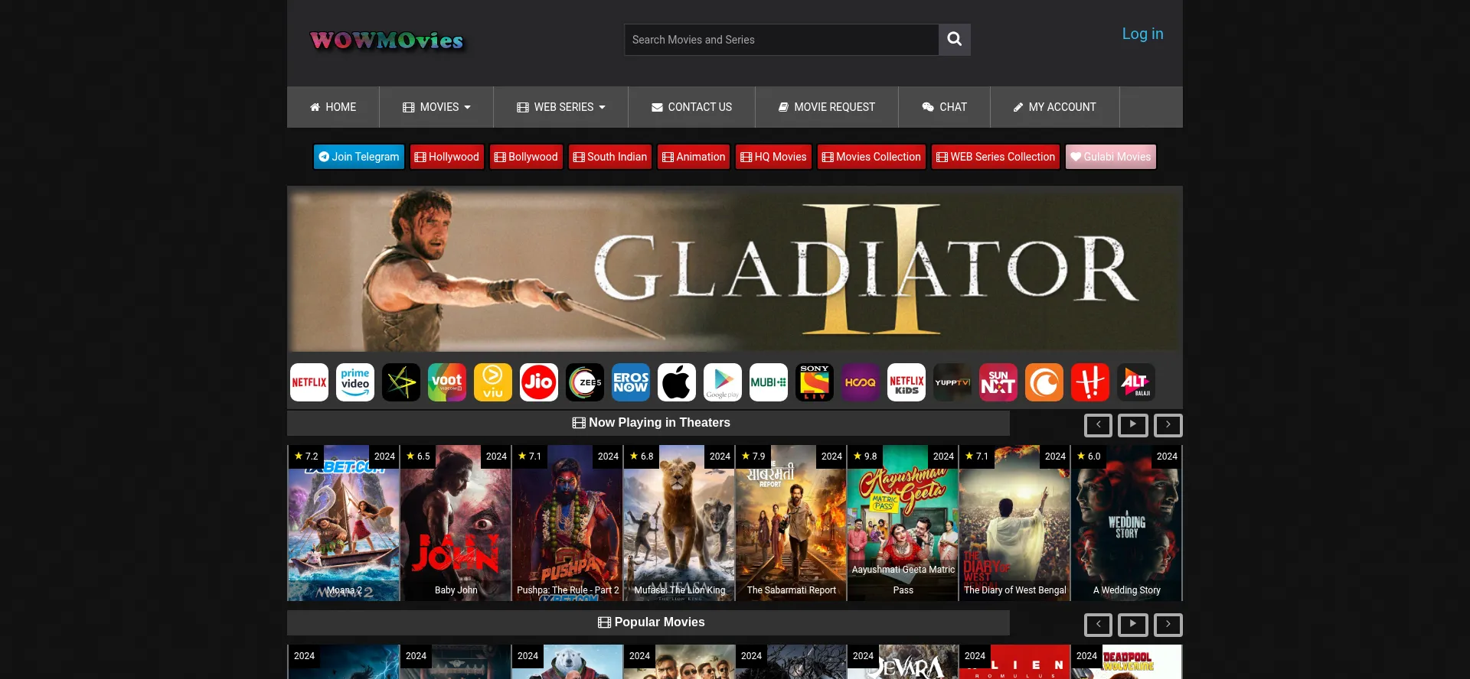This screenshot has height=679, width=1470.
Task: Play the Popular Movies carousel
Action: [x=1133, y=625]
